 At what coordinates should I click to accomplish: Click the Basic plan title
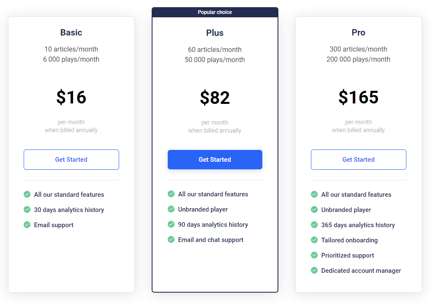click(x=71, y=33)
